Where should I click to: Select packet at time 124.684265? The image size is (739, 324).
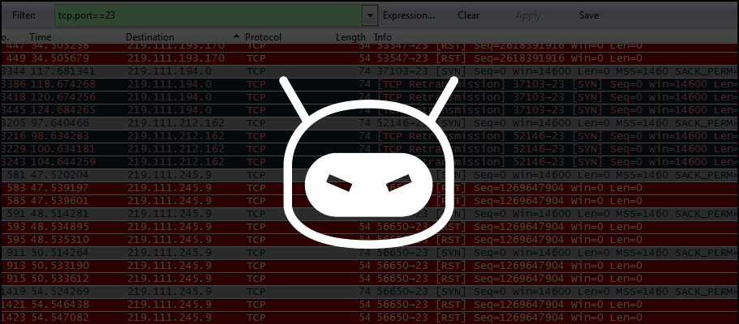pyautogui.click(x=370, y=110)
